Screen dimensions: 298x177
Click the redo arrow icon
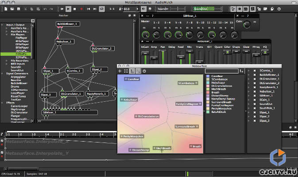[51, 9]
